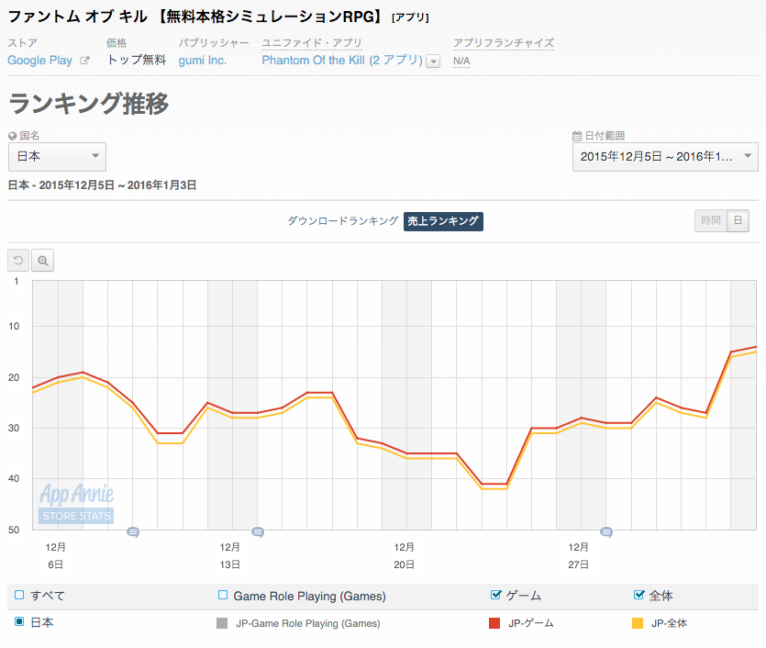
Task: Open the comment marker near December 9
Action: (x=133, y=531)
